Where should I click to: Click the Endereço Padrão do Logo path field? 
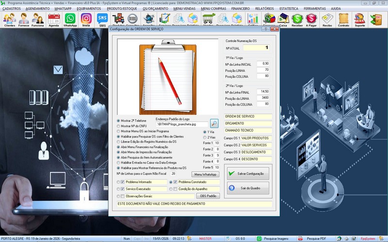coord(182,124)
